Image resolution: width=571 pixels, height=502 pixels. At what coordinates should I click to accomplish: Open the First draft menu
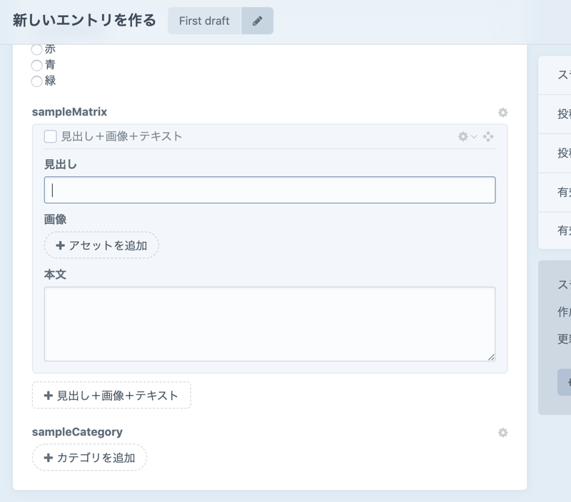coord(204,21)
